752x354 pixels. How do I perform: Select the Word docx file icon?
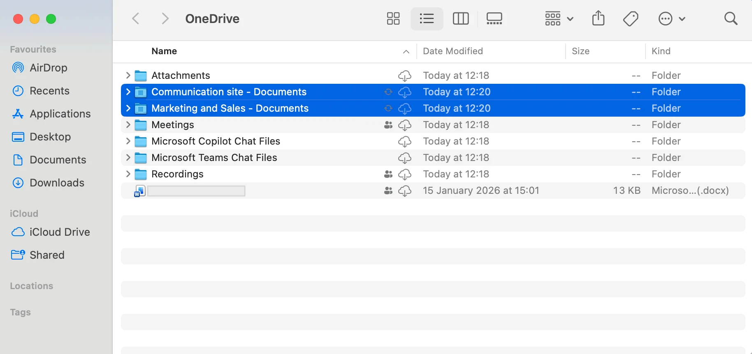click(x=140, y=191)
